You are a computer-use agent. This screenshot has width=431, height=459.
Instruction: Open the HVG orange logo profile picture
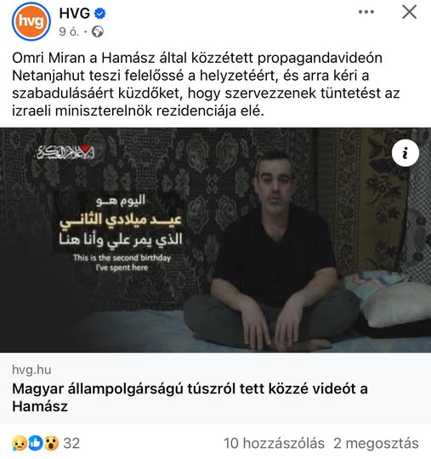pyautogui.click(x=31, y=21)
